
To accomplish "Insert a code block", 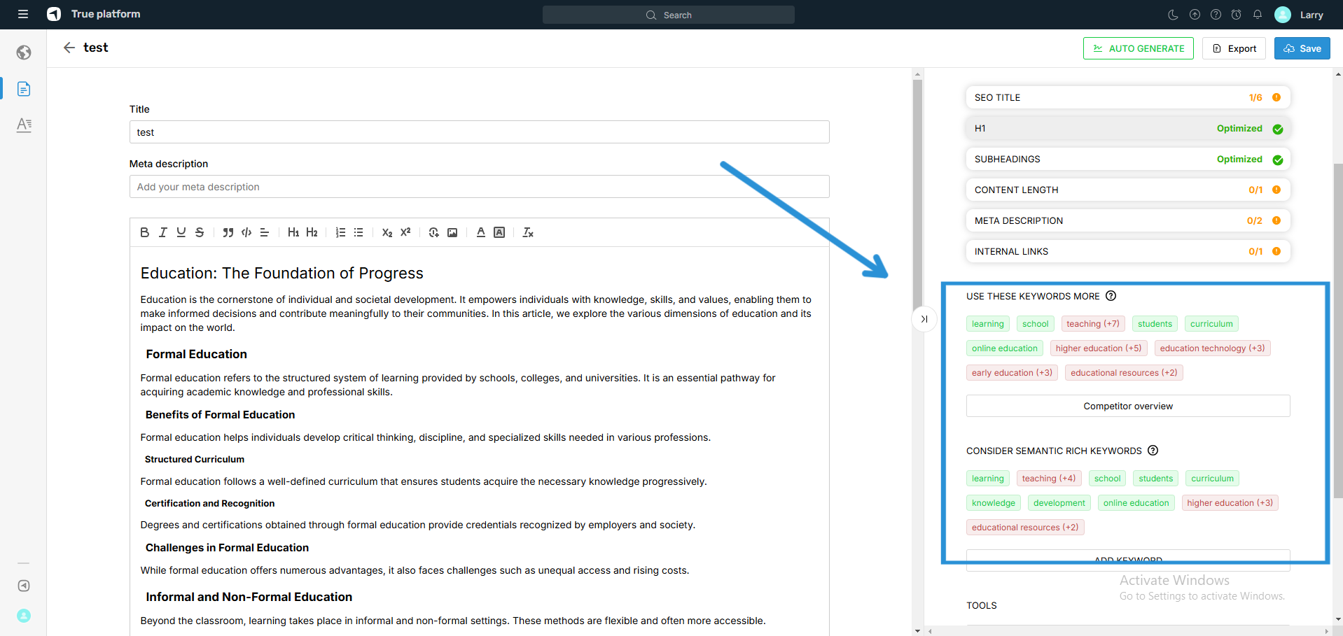I will coord(246,232).
